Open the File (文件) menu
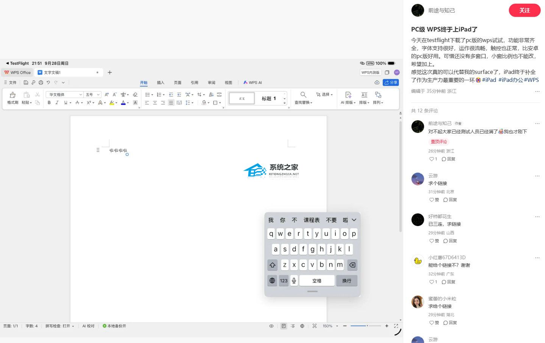The height and width of the screenshot is (343, 545). coord(10,83)
